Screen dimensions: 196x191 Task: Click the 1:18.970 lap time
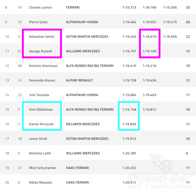(x=149, y=37)
